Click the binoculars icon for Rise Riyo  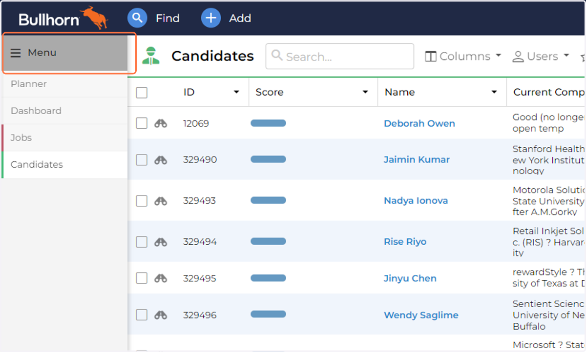(161, 241)
